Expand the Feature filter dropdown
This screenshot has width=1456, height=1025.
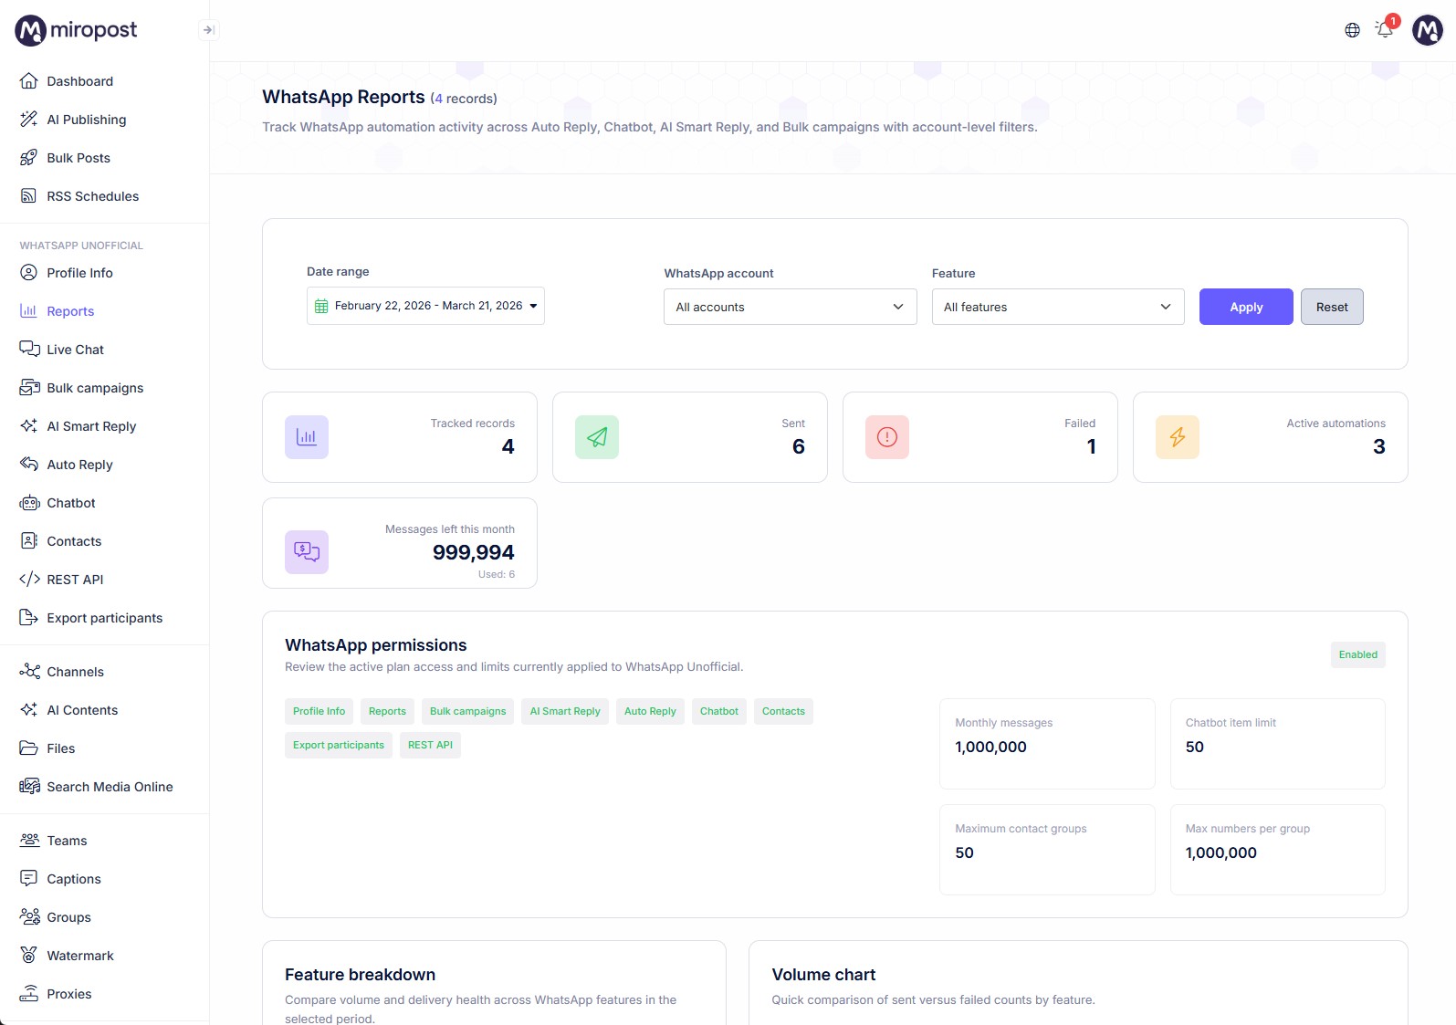click(1057, 307)
